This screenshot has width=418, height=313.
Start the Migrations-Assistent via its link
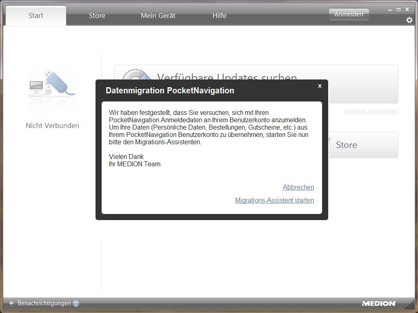274,200
